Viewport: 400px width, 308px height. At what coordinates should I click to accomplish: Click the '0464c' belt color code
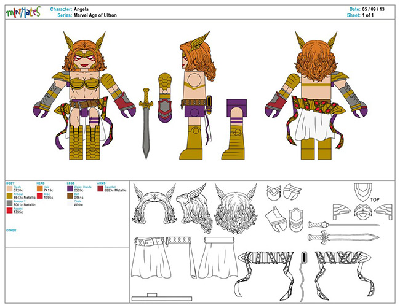pyautogui.click(x=79, y=198)
